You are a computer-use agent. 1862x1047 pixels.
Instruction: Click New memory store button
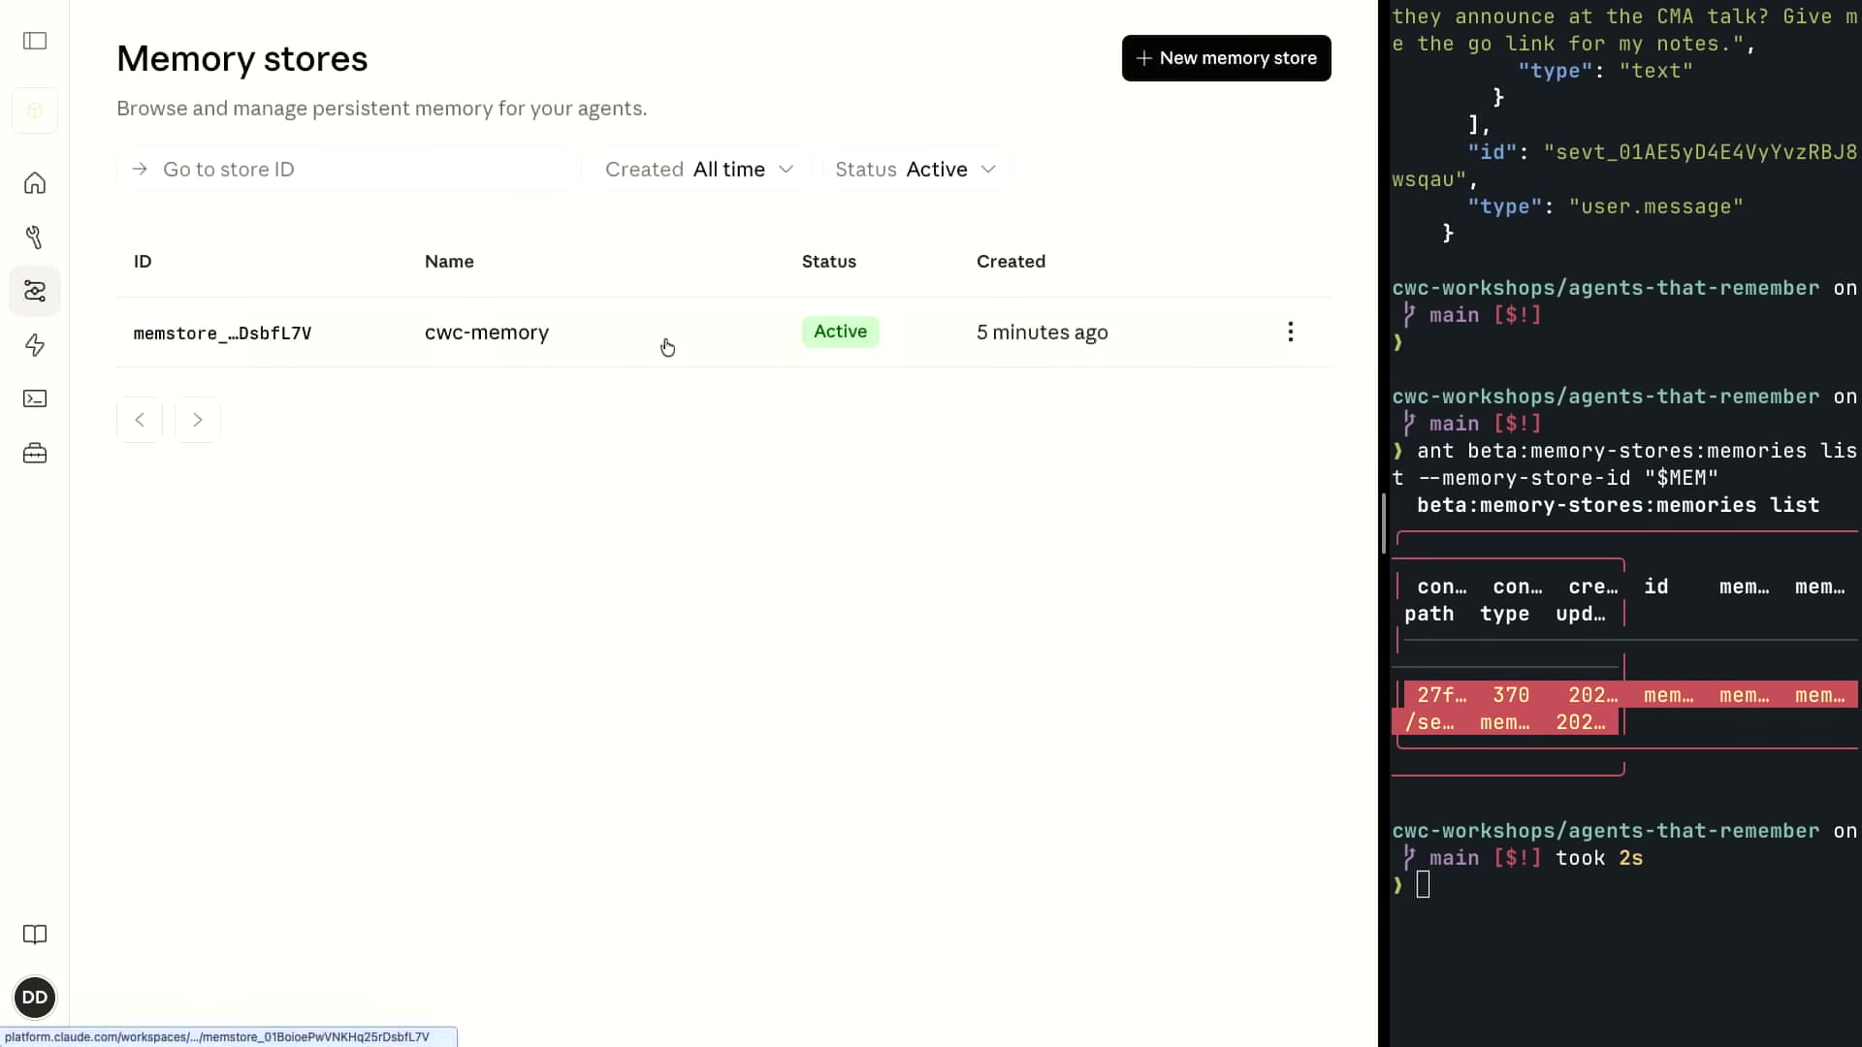[x=1226, y=58]
